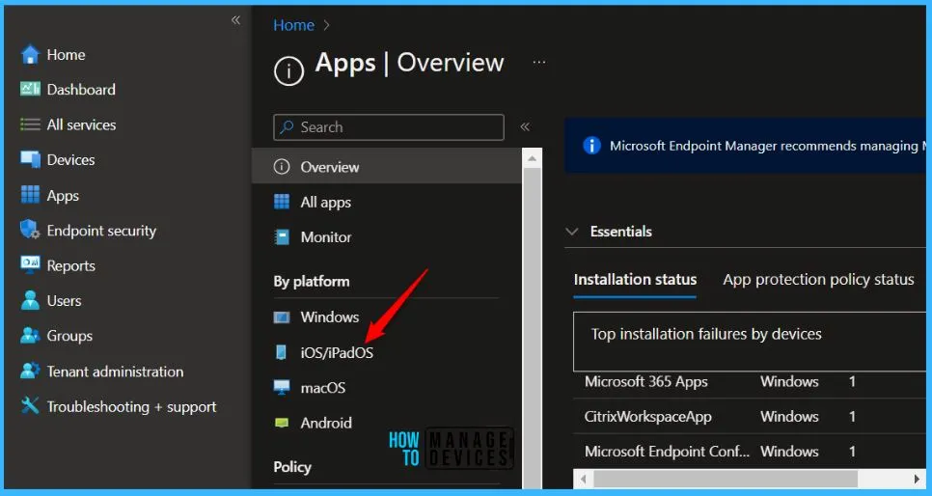Click the All apps grid icon
The image size is (932, 496).
pos(282,202)
